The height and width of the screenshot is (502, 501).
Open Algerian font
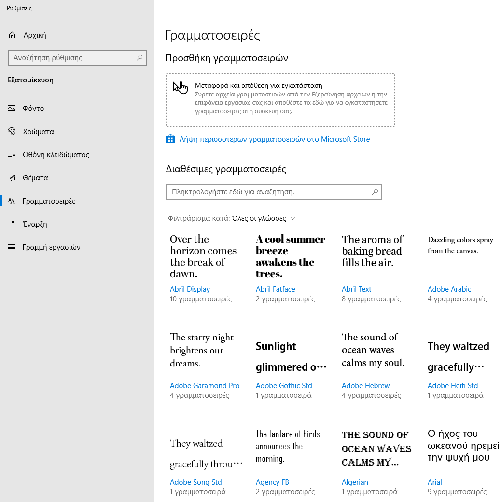coord(355,482)
